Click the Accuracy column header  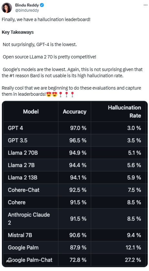74,111
